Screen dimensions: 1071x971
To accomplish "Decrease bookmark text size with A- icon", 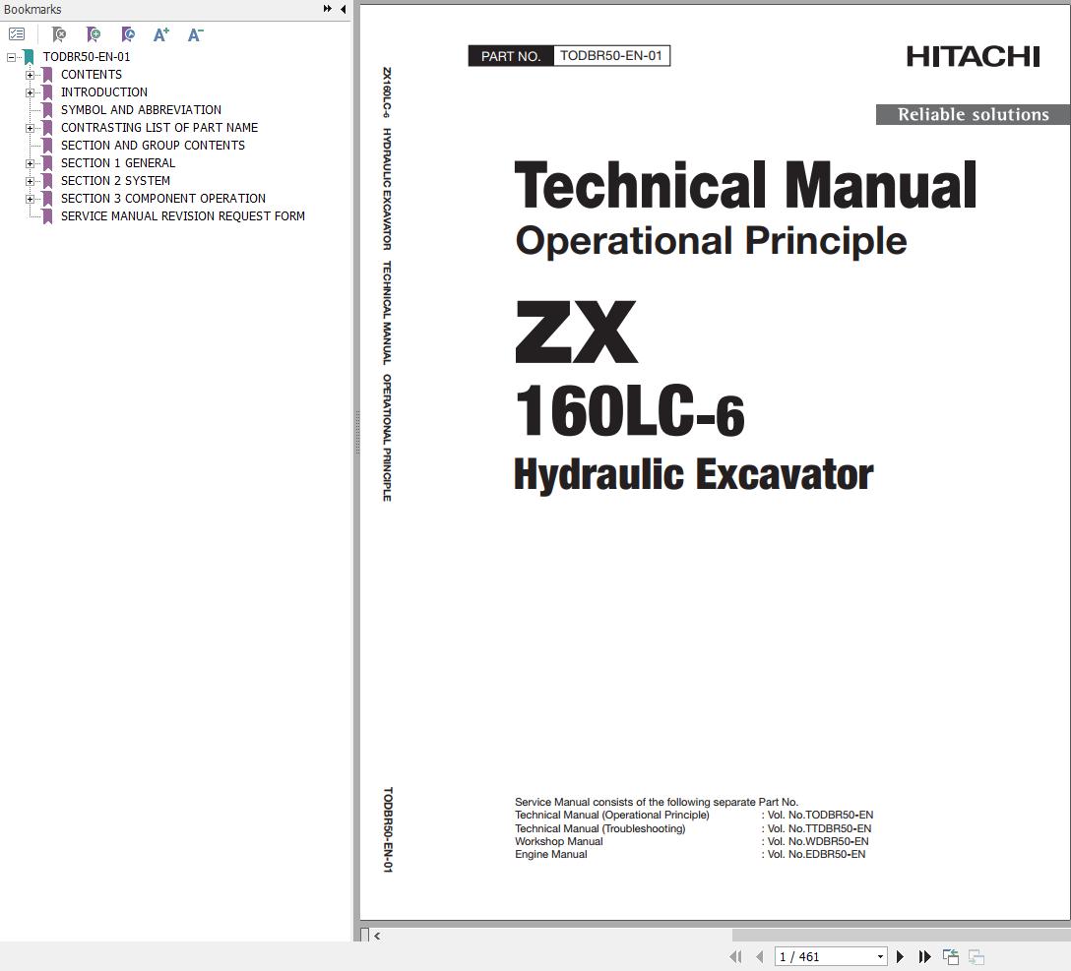I will point(195,34).
